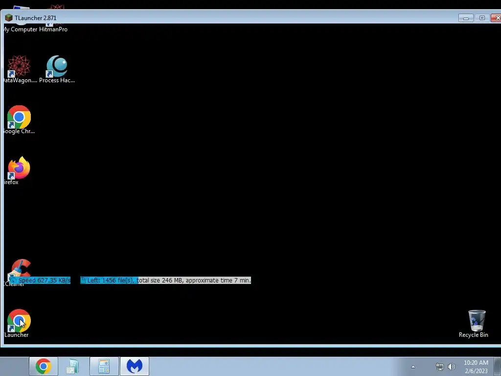Click the download progress bar showing files left
This screenshot has width=501, height=376.
(165, 281)
